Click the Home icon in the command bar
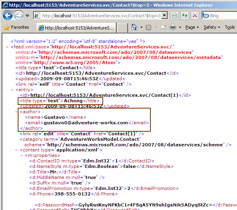The height and width of the screenshot is (210, 237). click(x=134, y=28)
